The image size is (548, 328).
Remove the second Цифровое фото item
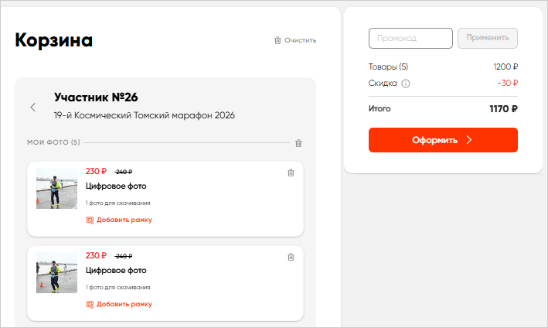point(291,257)
